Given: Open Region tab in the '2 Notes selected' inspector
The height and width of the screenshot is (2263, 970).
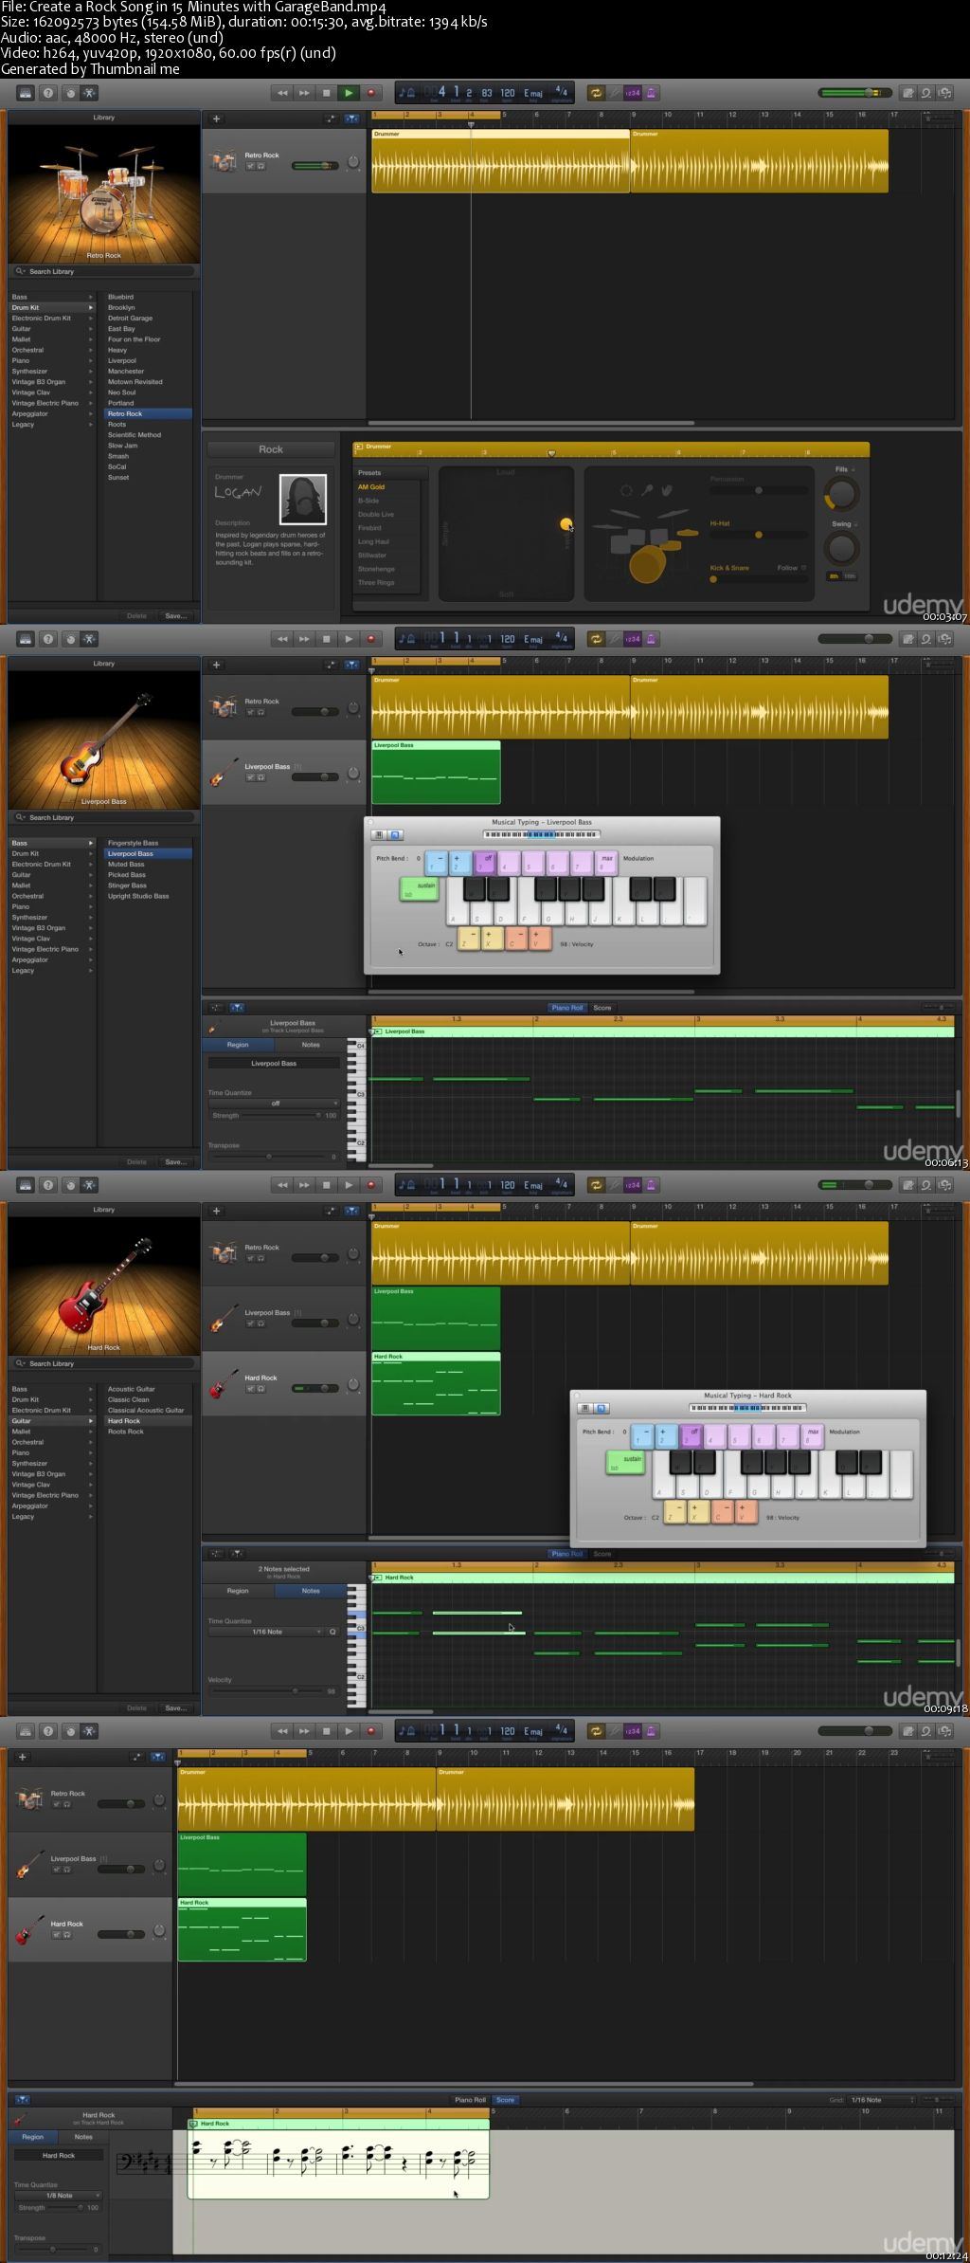Looking at the screenshot, I should pyautogui.click(x=238, y=1591).
